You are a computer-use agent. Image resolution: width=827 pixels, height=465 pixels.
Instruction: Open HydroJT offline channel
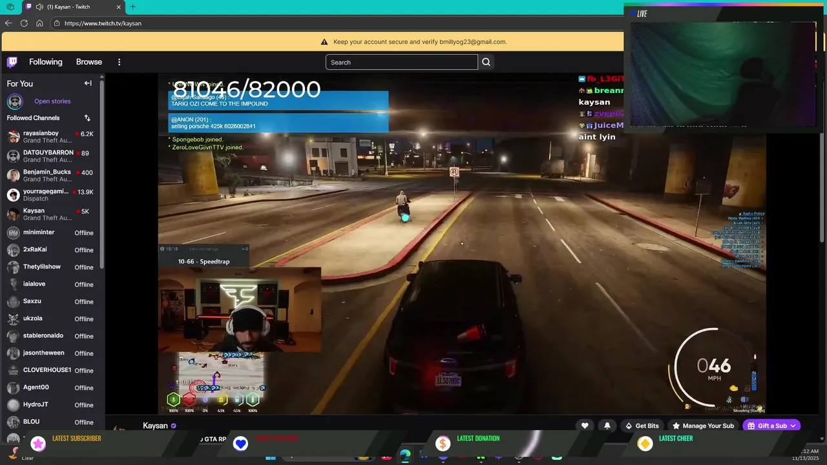[x=50, y=405]
